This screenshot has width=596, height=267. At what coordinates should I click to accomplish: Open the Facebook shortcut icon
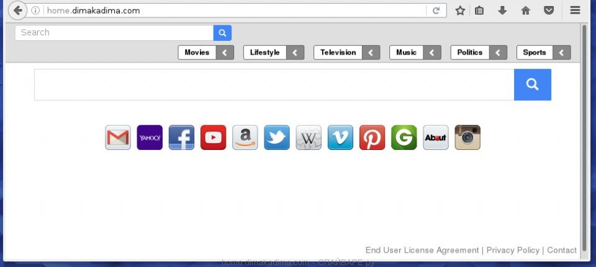point(181,138)
